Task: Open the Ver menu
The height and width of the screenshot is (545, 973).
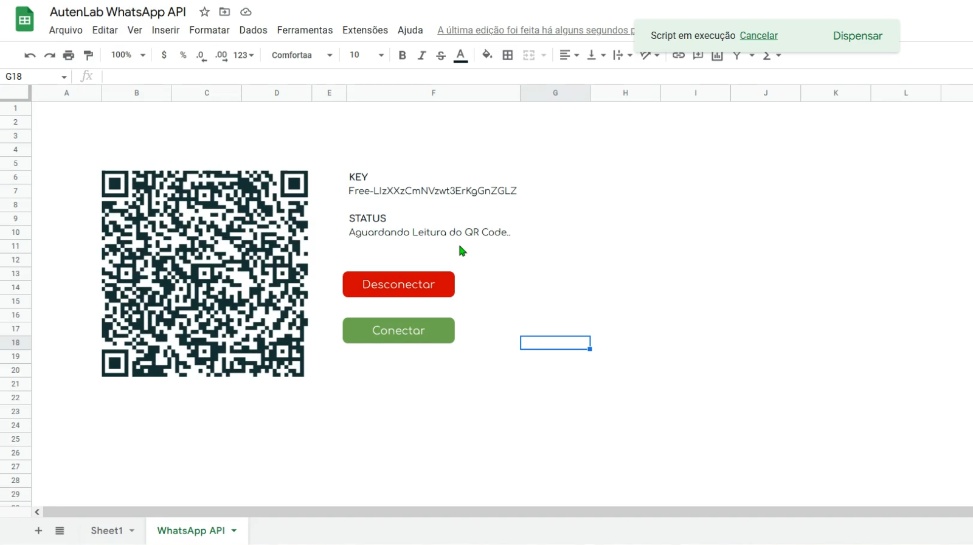Action: coord(135,30)
